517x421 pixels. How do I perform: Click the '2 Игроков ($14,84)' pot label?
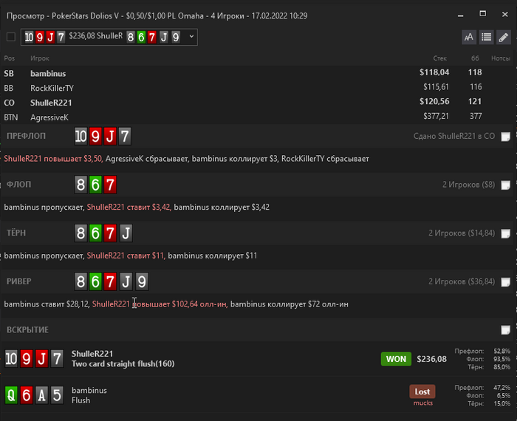click(x=462, y=233)
